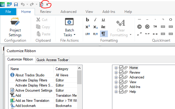This screenshot has height=109, width=175.
Task: Click the Category column header
Action: coord(66,69)
